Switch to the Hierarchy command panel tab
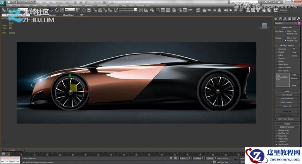This screenshot has width=302, height=164. [x=285, y=19]
